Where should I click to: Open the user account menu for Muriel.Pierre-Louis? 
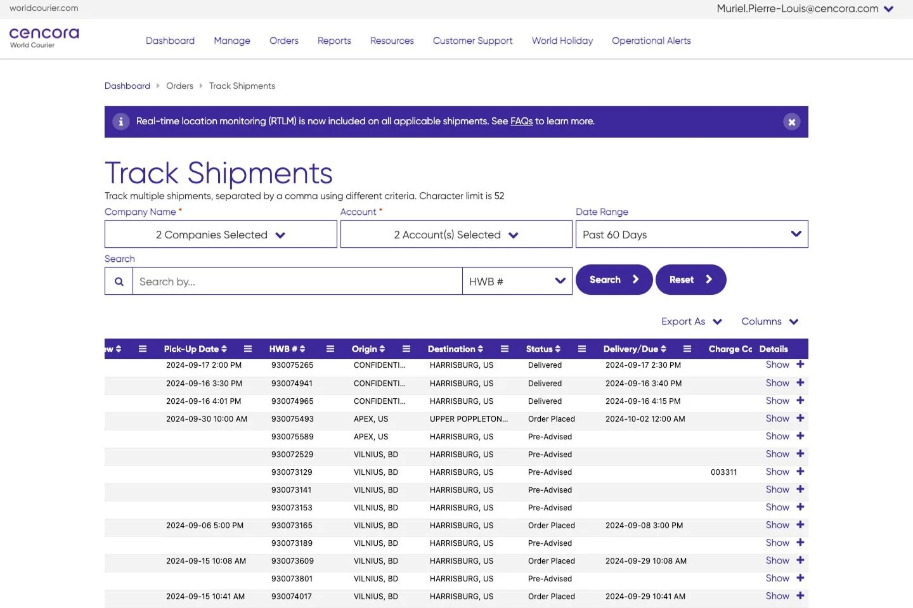[x=805, y=9]
